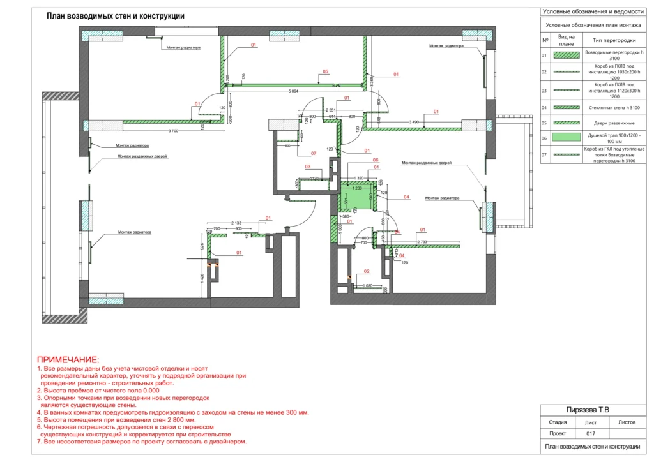Click the thin line symbol in legend row 02
654x462 pixels.
coord(566,72)
